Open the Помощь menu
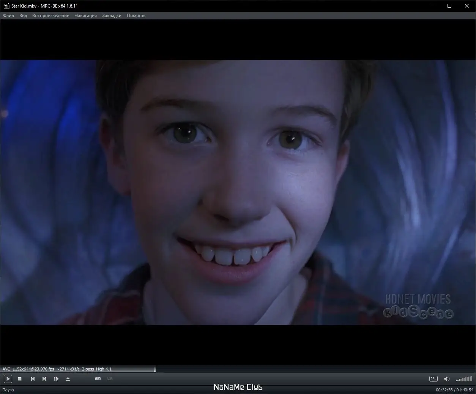Viewport: 476px width, 394px height. [x=136, y=16]
